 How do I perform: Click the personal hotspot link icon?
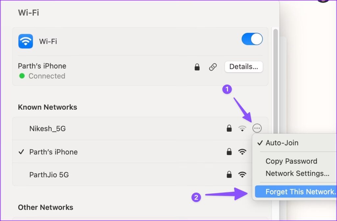pos(213,67)
